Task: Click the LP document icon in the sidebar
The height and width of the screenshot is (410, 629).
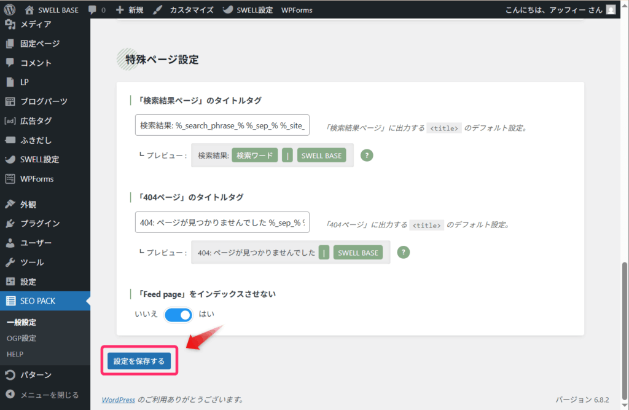Action: (10, 82)
